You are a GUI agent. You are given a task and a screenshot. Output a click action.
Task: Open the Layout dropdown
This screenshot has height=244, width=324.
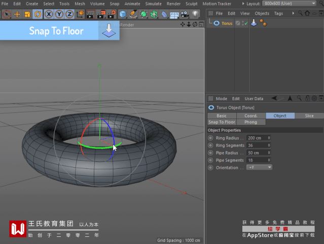click(289, 4)
